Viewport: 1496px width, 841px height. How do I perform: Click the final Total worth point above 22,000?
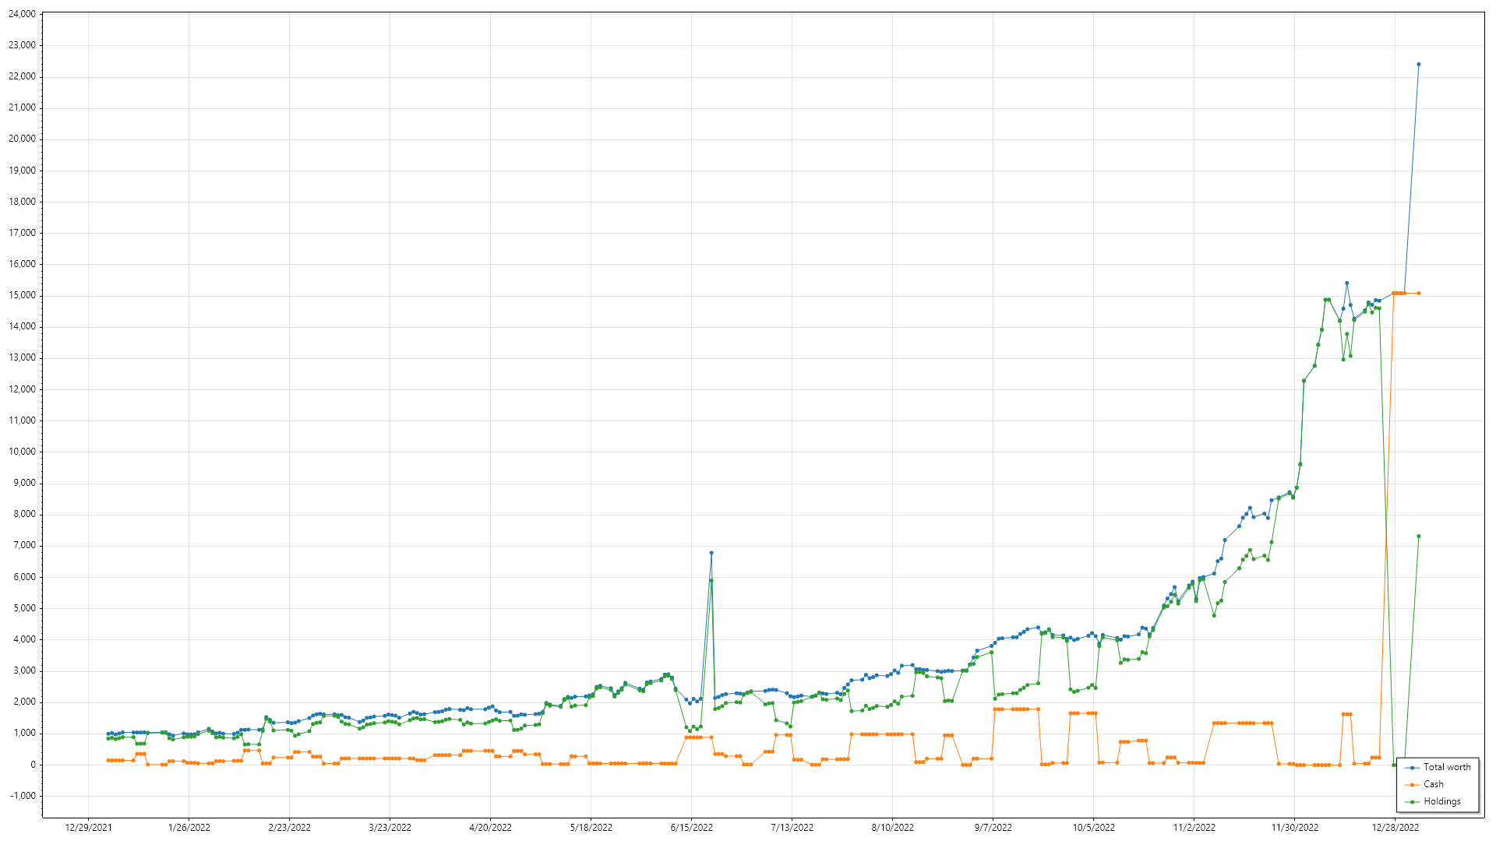click(x=1418, y=65)
